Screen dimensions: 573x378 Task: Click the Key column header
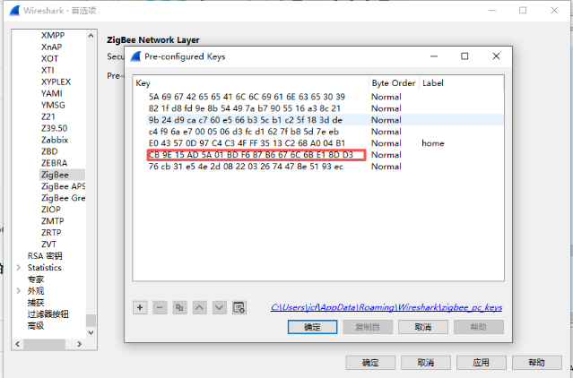coord(251,83)
